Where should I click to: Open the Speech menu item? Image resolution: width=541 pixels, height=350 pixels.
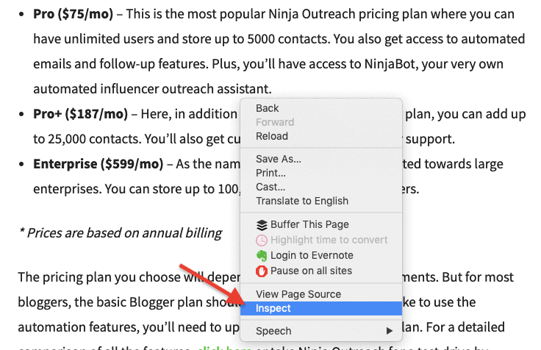[273, 331]
